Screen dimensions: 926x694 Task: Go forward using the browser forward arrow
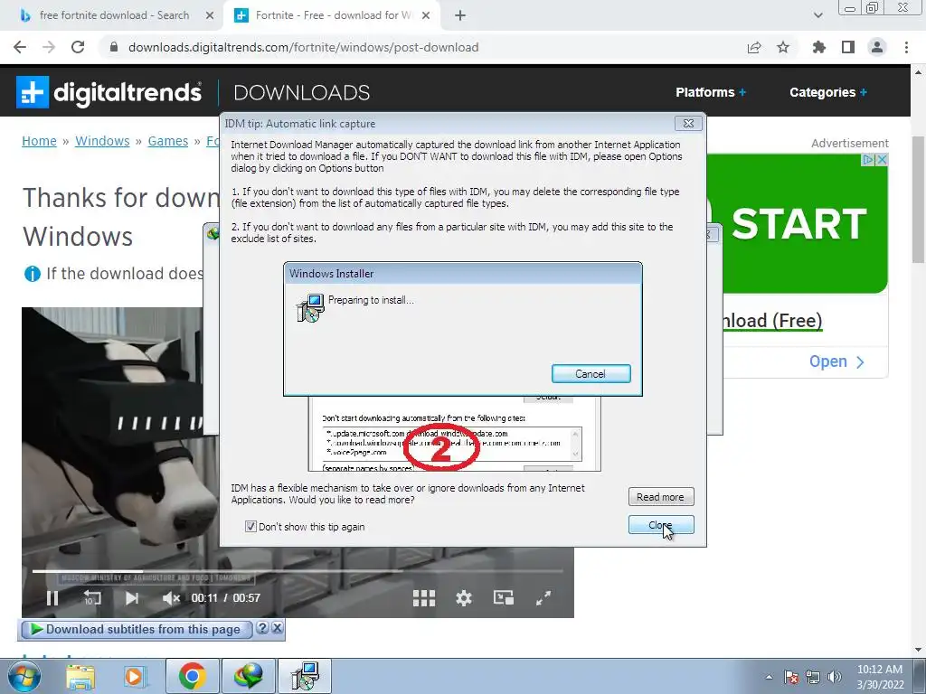pos(49,47)
